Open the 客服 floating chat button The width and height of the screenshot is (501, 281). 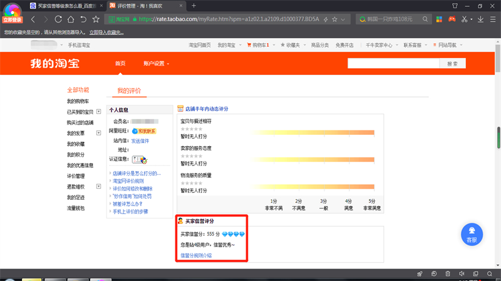tap(472, 235)
